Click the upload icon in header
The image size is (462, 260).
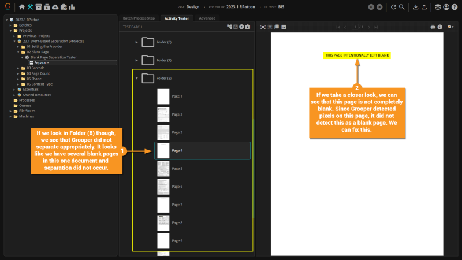[x=424, y=7]
